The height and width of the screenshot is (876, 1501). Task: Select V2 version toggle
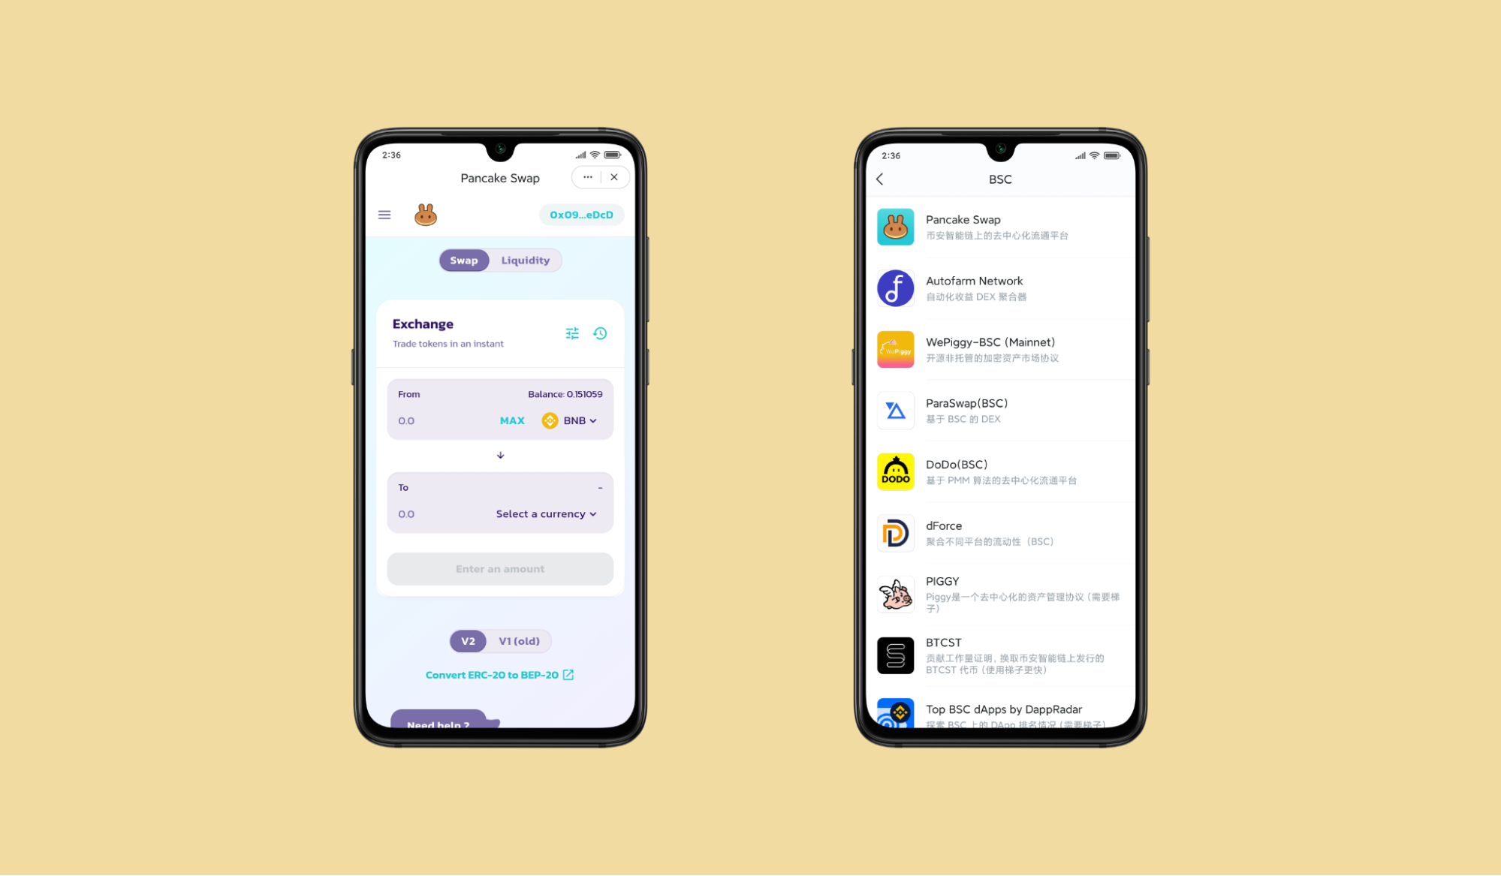pyautogui.click(x=467, y=640)
